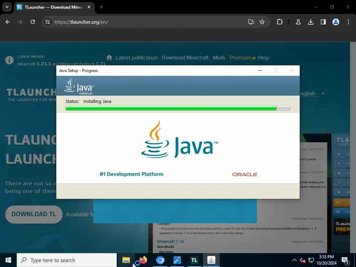Open the tab search dropdown arrow
The image size is (356, 267).
(x=7, y=7)
